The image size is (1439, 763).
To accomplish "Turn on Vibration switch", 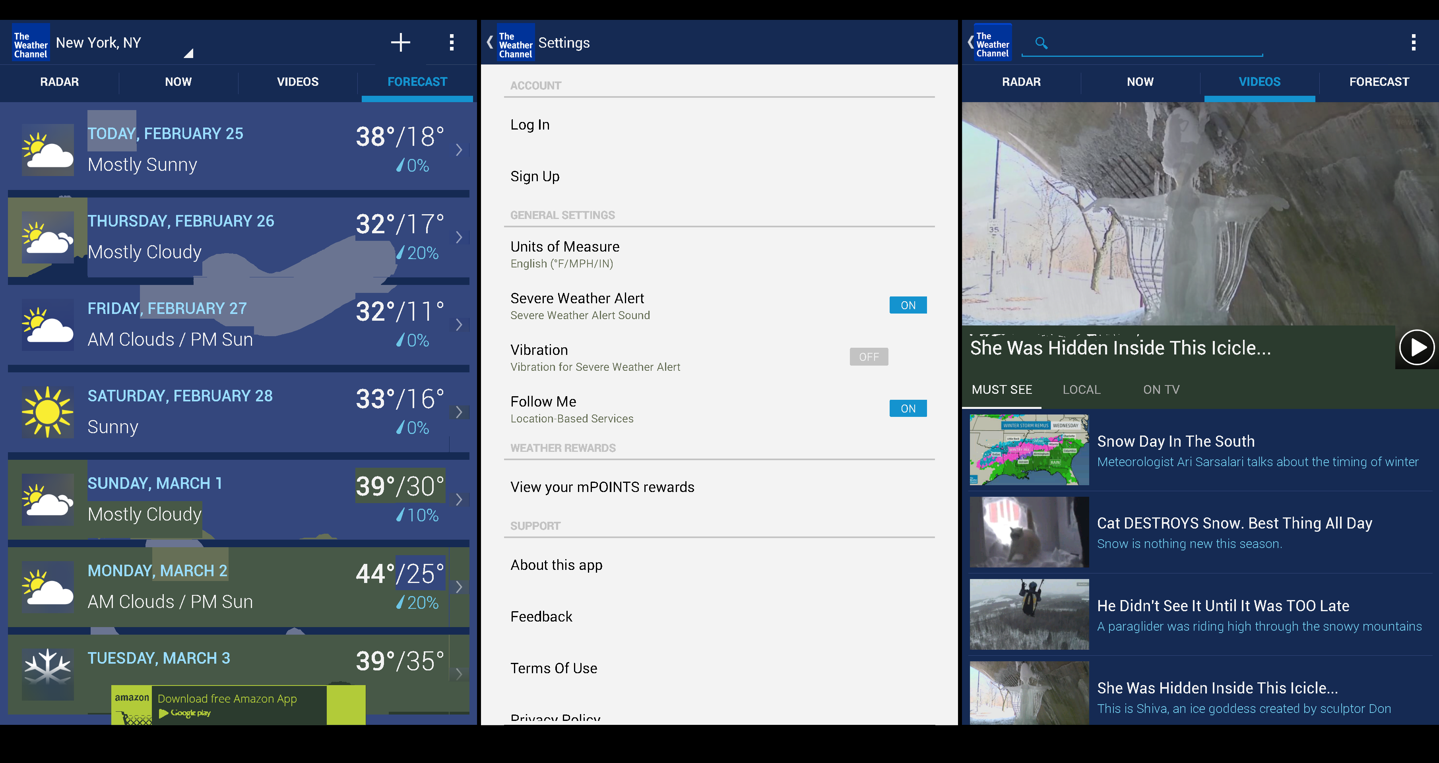I will [x=869, y=357].
